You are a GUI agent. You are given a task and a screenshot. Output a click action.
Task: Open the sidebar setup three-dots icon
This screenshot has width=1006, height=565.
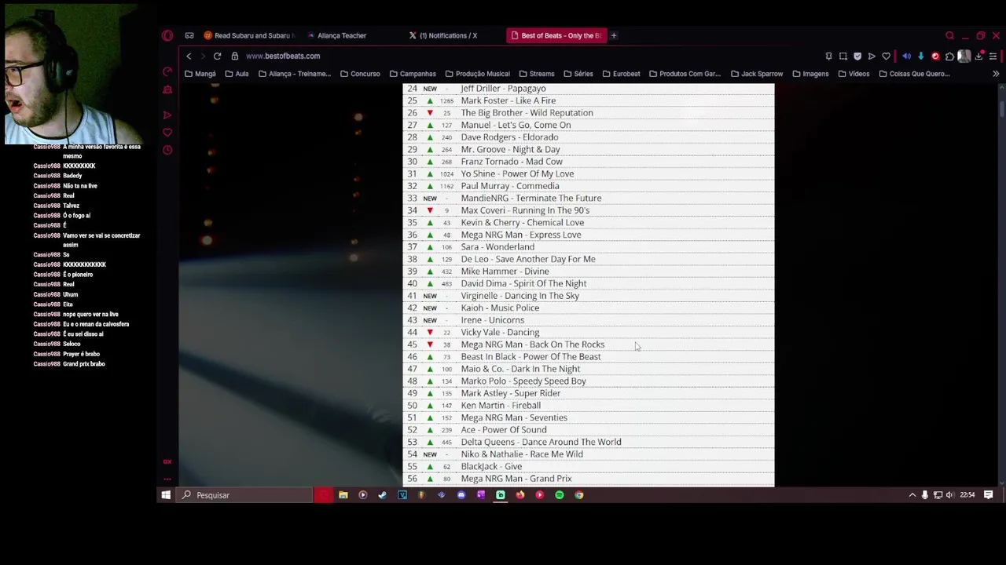pyautogui.click(x=167, y=479)
